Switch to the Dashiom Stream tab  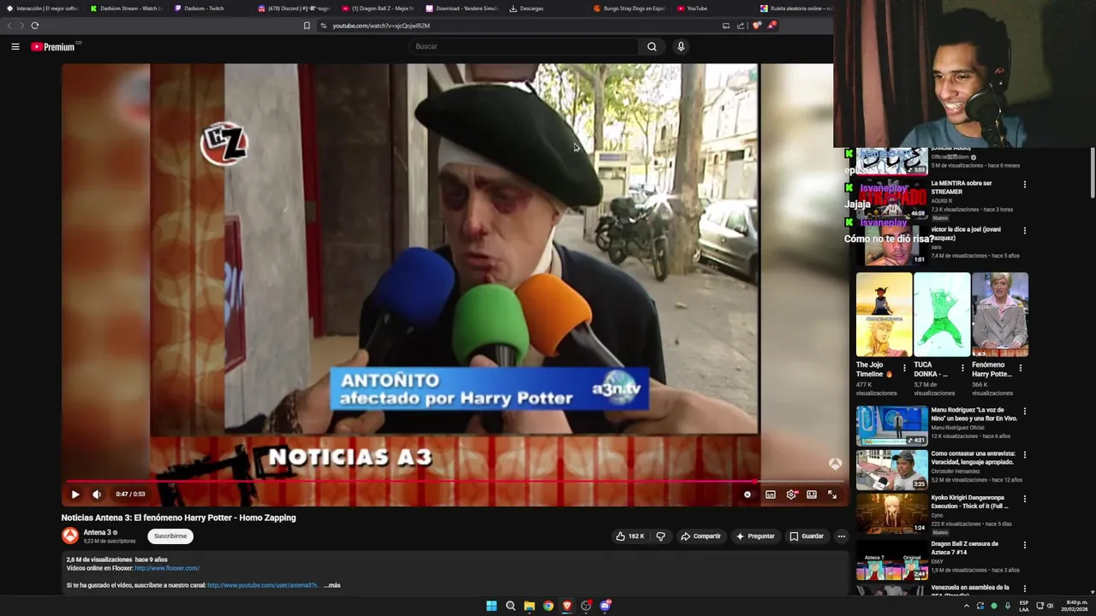[x=127, y=9]
